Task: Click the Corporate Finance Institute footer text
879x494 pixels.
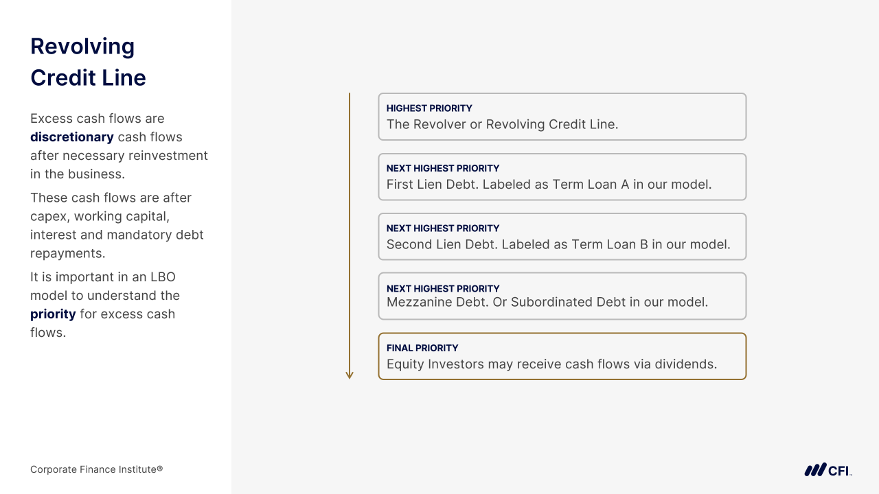Action: pyautogui.click(x=97, y=469)
